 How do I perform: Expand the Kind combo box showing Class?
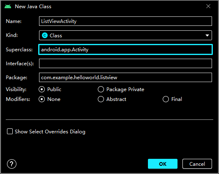pos(125,35)
